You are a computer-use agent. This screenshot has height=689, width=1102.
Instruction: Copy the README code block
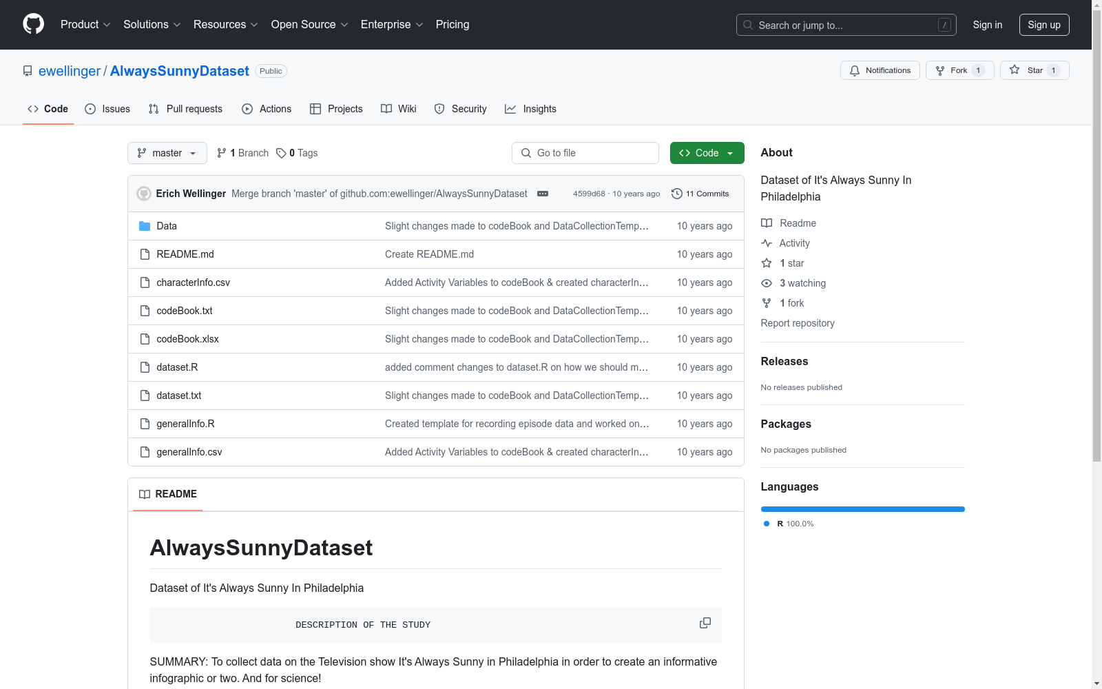705,623
